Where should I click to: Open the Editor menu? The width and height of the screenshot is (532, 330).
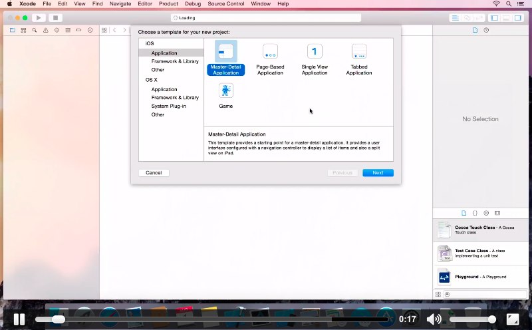145,4
